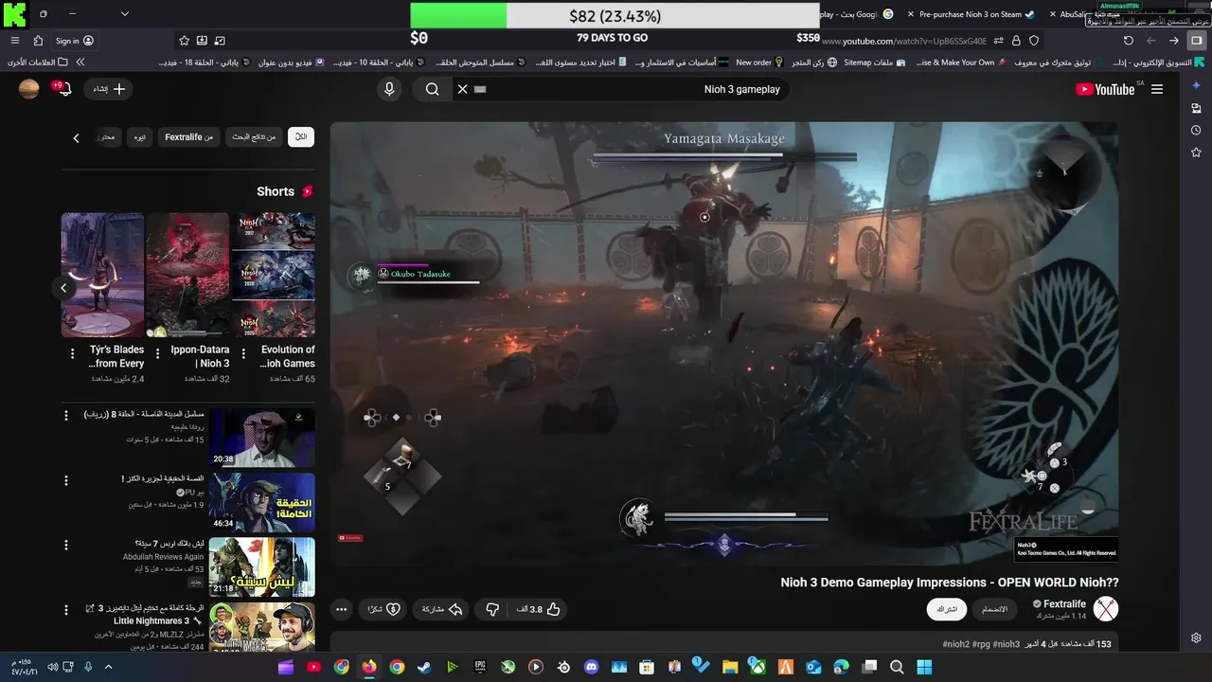1212x682 pixels.
Task: Open options for the 46:34 video
Action: coord(65,480)
